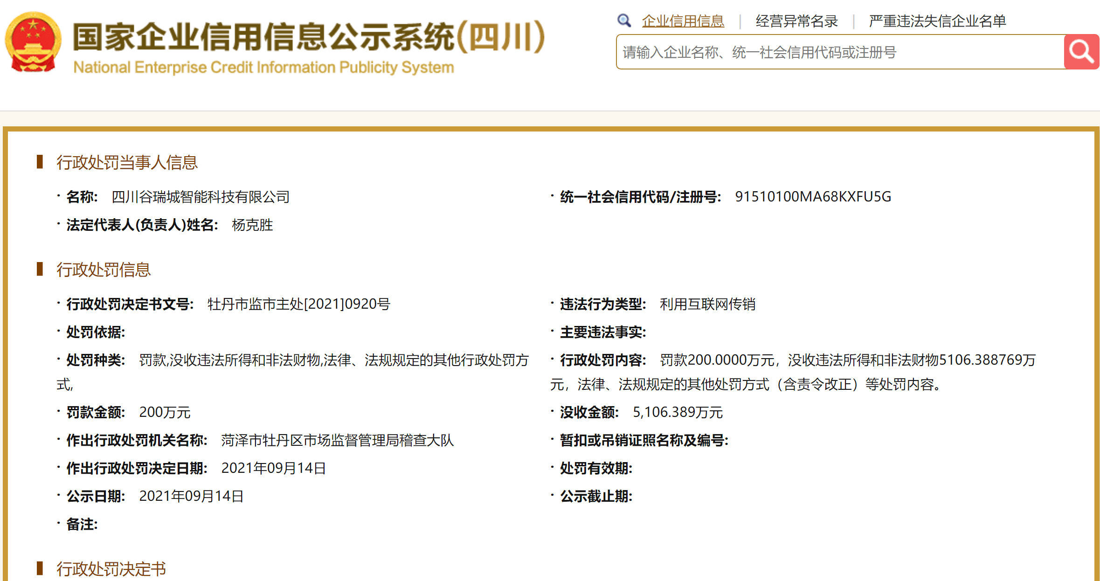Viewport: 1100px width, 581px height.
Task: Open the 严重违法失信企业名单 list
Action: tap(937, 21)
